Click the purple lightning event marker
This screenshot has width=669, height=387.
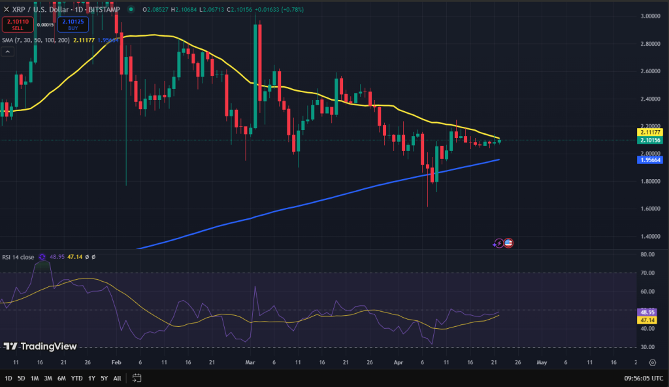click(x=498, y=243)
